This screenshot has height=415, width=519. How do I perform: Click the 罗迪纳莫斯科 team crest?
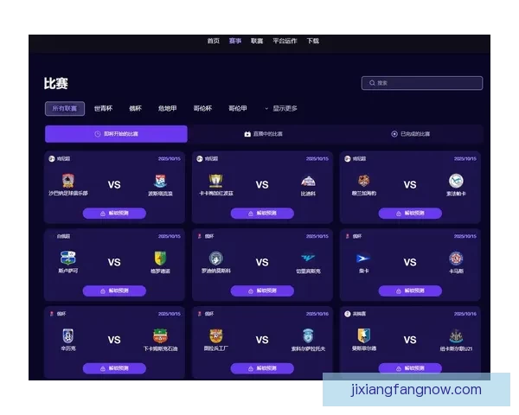point(216,258)
